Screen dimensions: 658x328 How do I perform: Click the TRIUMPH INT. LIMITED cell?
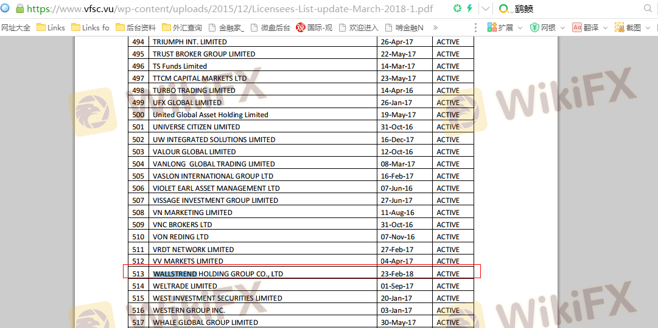tap(263, 42)
